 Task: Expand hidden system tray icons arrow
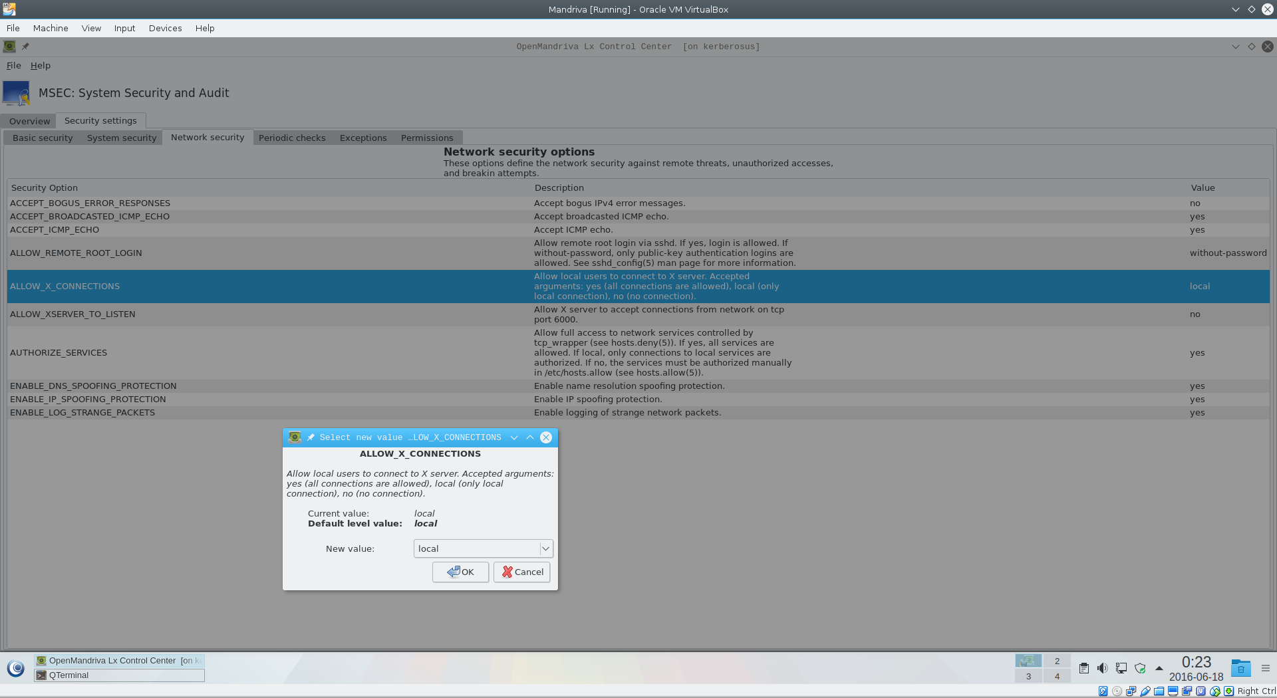(1159, 668)
